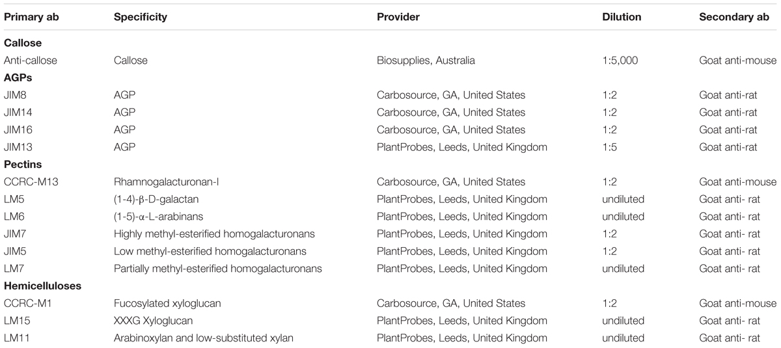This screenshot has width=781, height=348.
Task: Select the 'Specificity' column header
Action: pos(137,18)
